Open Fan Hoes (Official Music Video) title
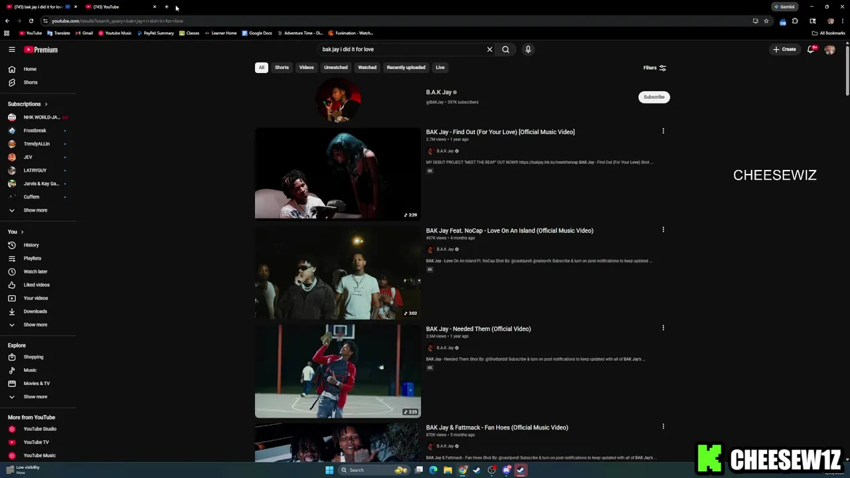850x478 pixels. [x=497, y=428]
